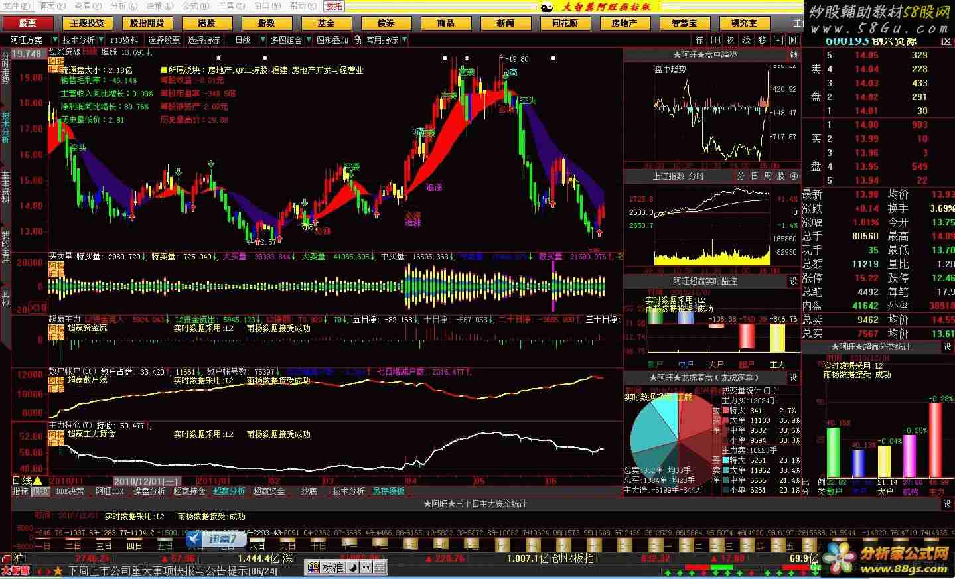Open the 工具 menu
The width and height of the screenshot is (955, 579).
[232, 6]
